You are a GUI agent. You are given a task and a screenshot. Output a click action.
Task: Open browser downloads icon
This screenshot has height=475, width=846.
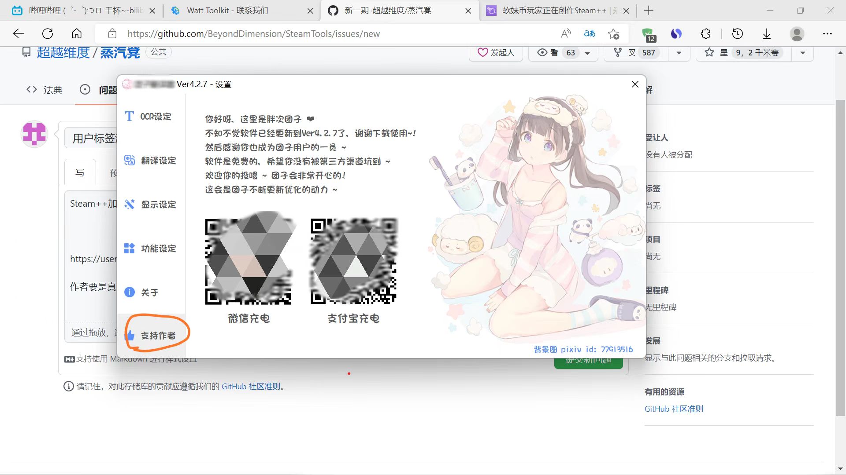[x=767, y=33]
